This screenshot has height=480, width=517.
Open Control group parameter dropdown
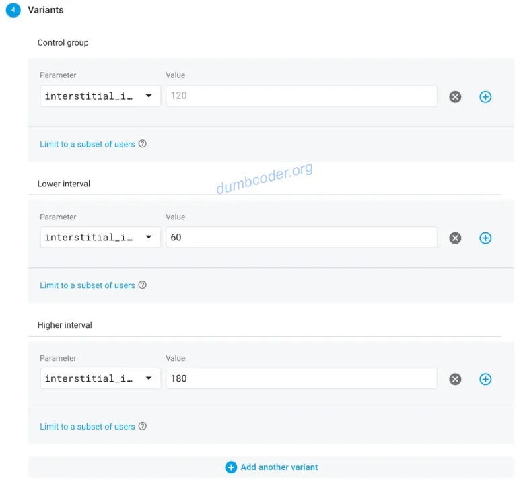[100, 96]
